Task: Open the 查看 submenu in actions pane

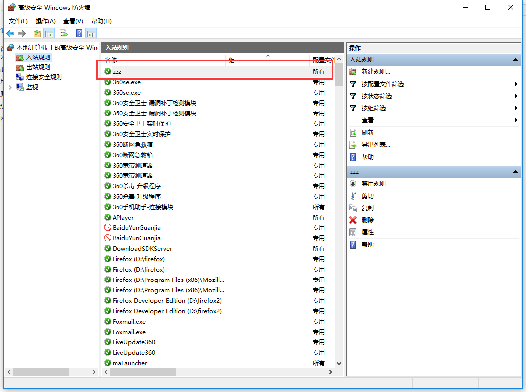Action: tap(433, 120)
